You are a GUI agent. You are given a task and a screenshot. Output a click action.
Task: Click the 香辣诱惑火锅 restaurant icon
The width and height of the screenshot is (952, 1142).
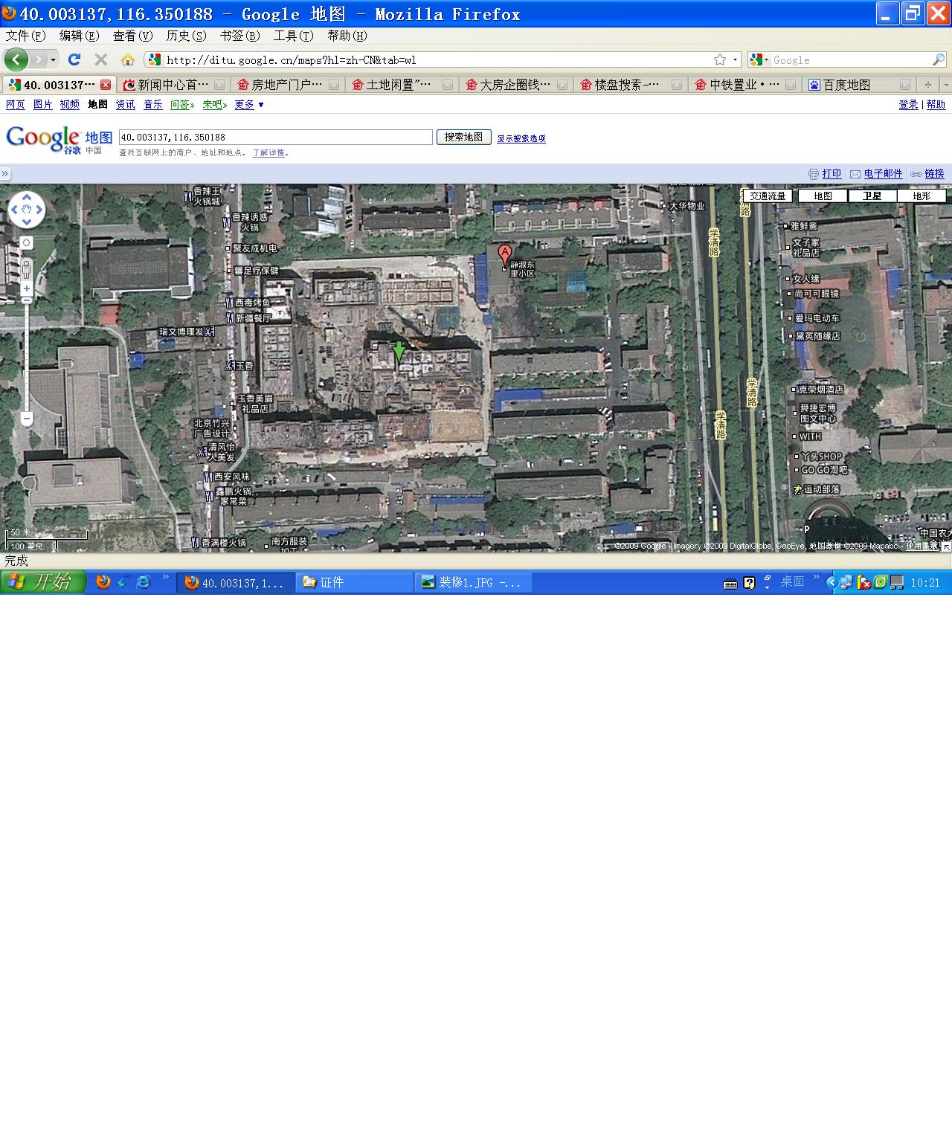[x=228, y=222]
